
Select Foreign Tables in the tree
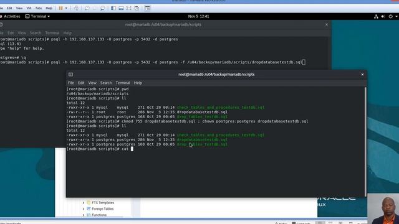(102, 209)
